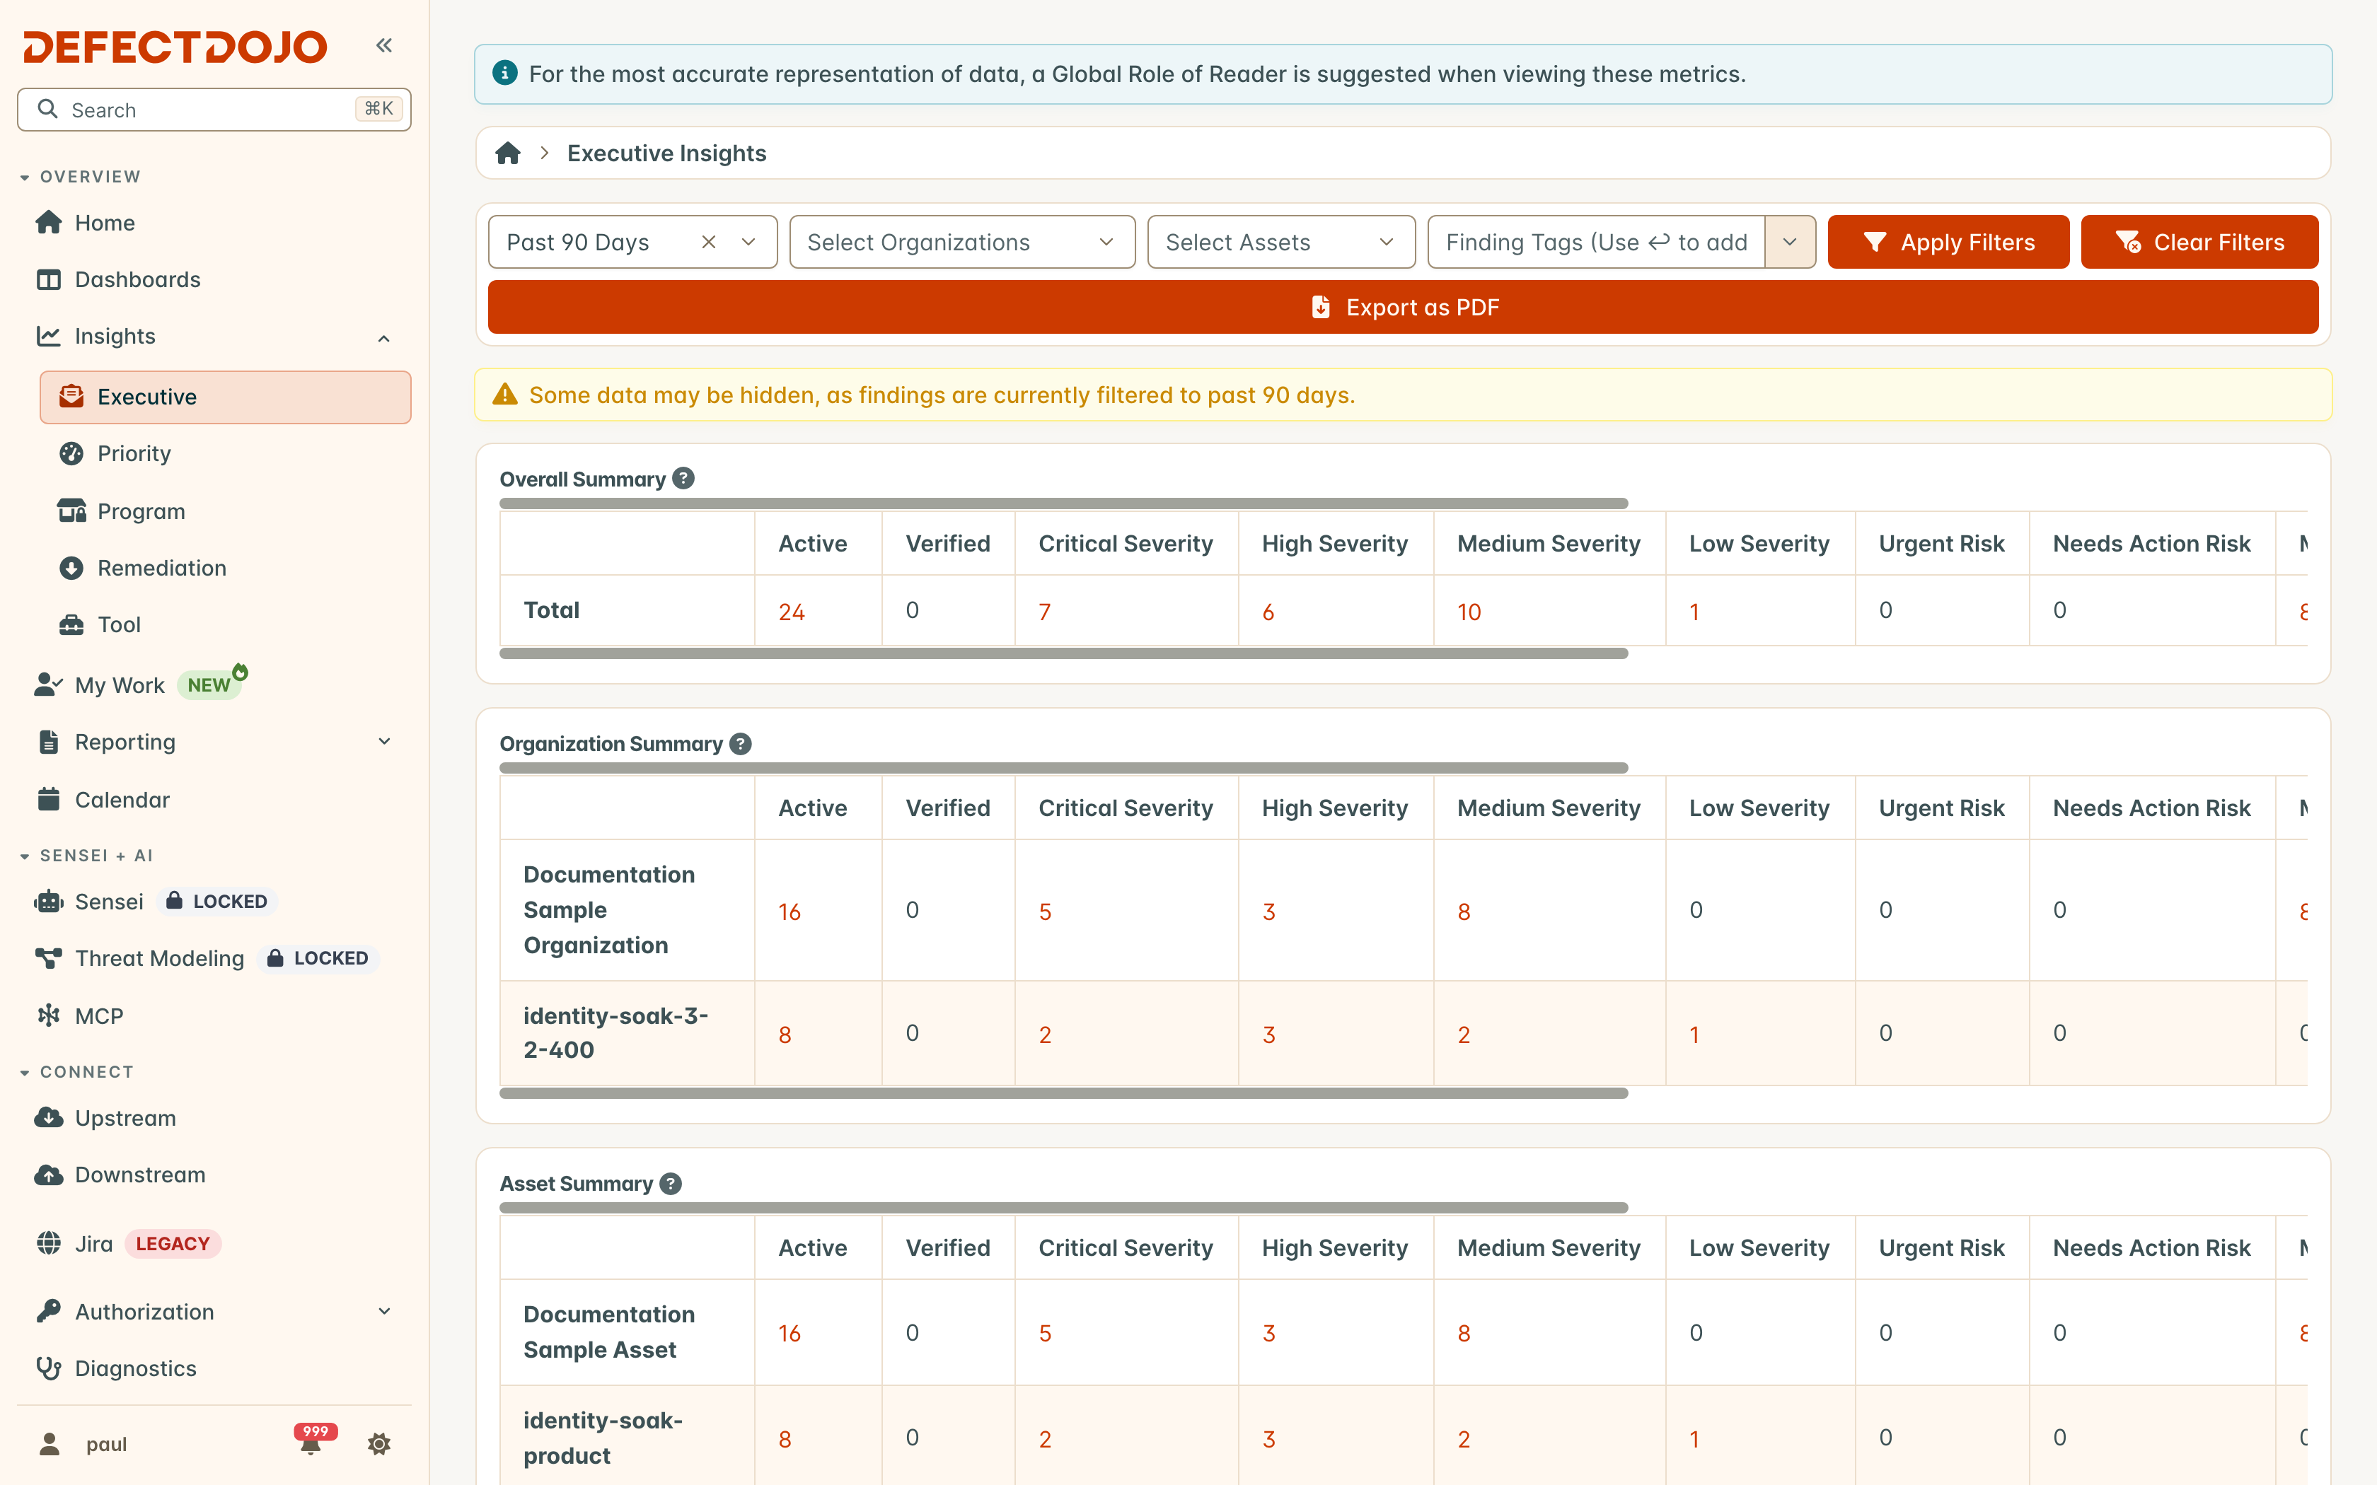Click Asset Summary help question icon
Image resolution: width=2377 pixels, height=1485 pixels.
click(x=671, y=1184)
